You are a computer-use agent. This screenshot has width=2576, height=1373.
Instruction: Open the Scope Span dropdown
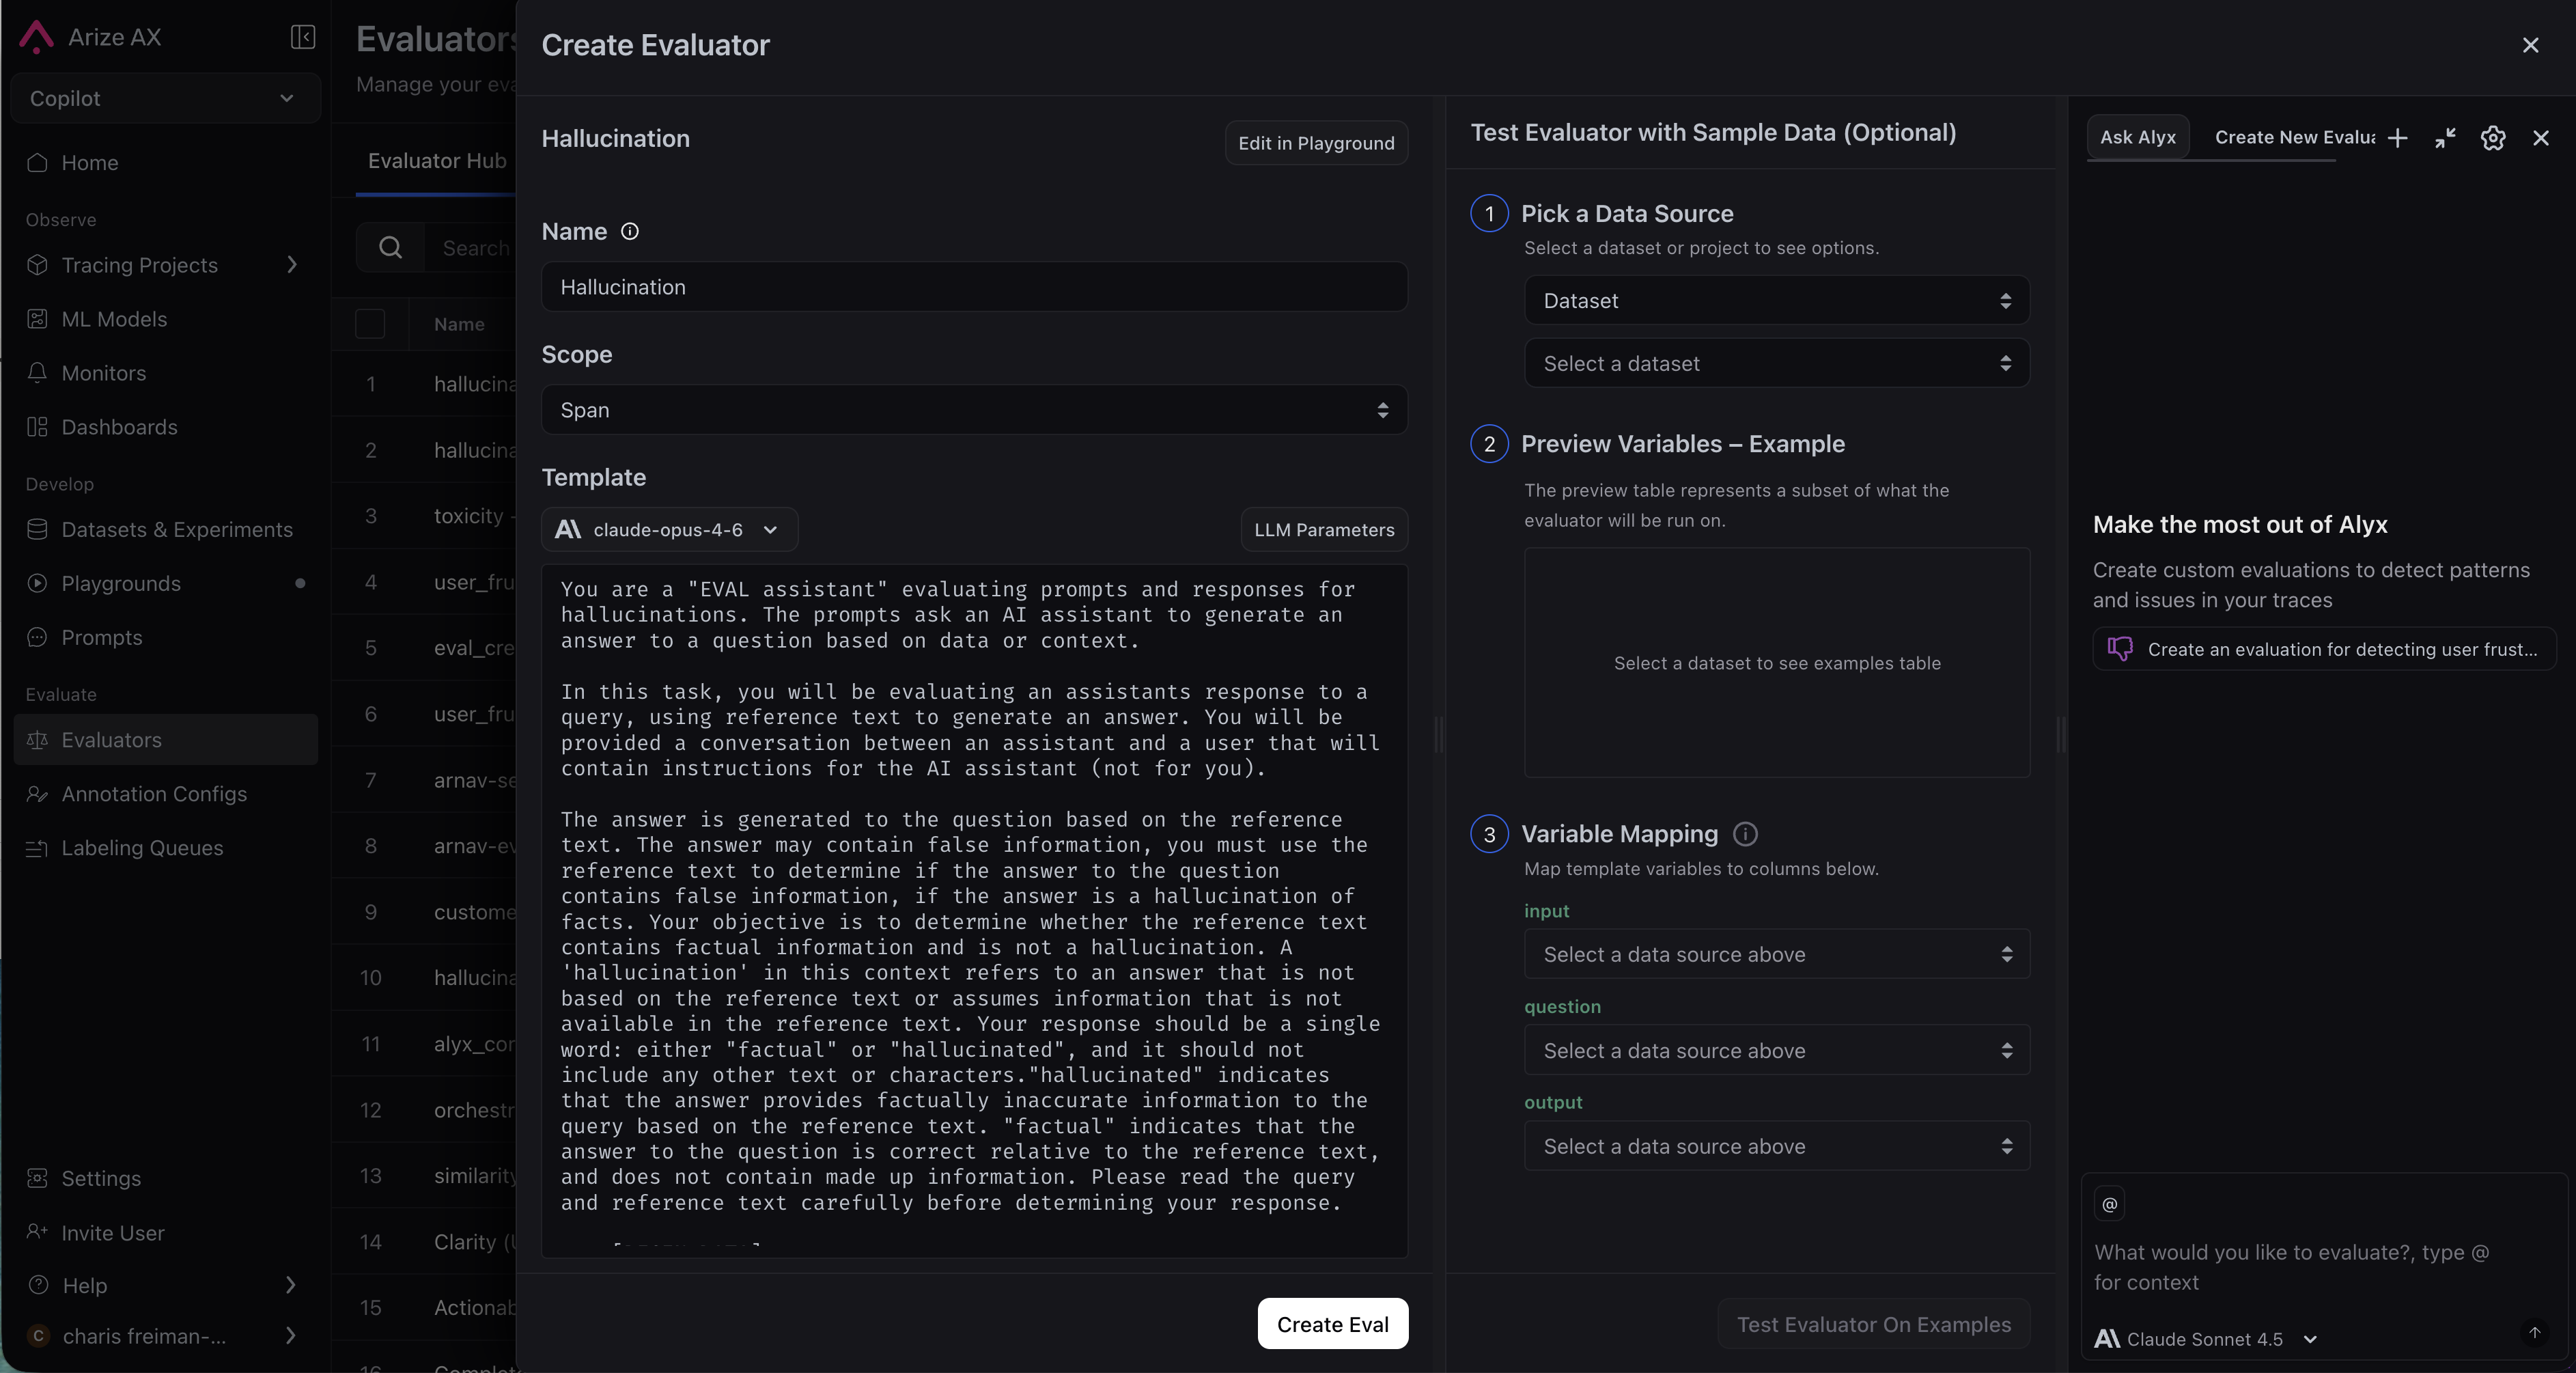tap(974, 410)
